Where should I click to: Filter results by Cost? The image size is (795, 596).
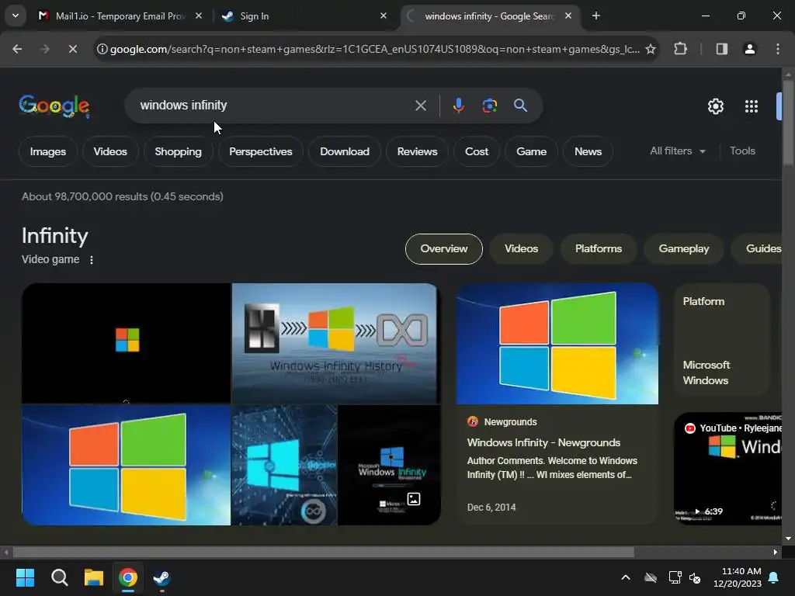click(477, 151)
